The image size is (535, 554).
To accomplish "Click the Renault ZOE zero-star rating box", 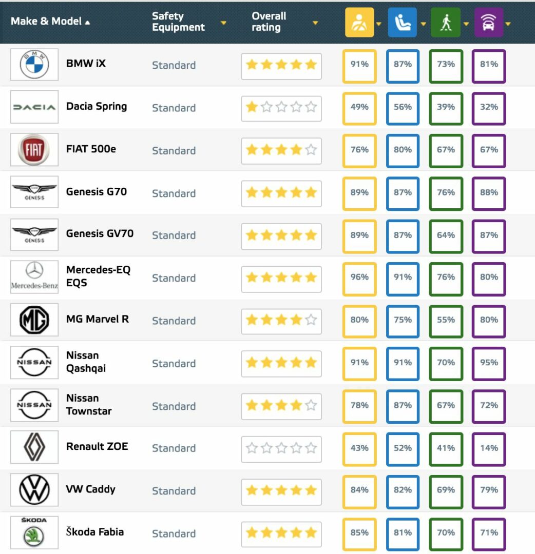I will click(x=281, y=449).
